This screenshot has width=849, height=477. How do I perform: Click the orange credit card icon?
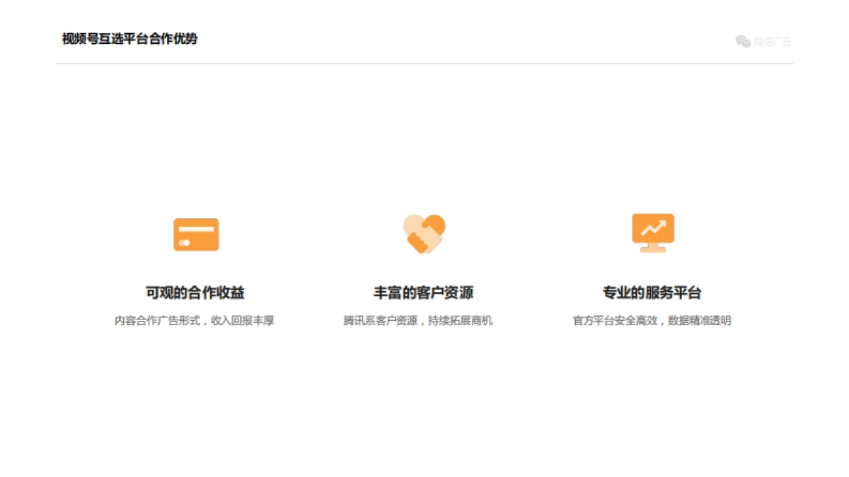tap(196, 235)
